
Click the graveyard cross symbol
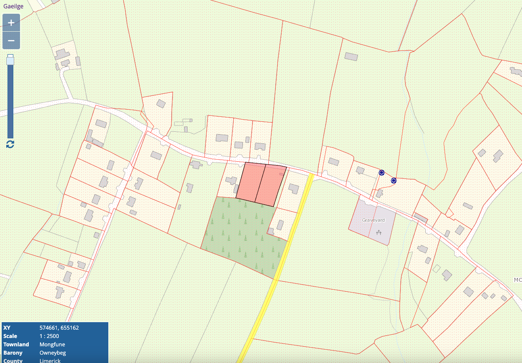tap(379, 232)
